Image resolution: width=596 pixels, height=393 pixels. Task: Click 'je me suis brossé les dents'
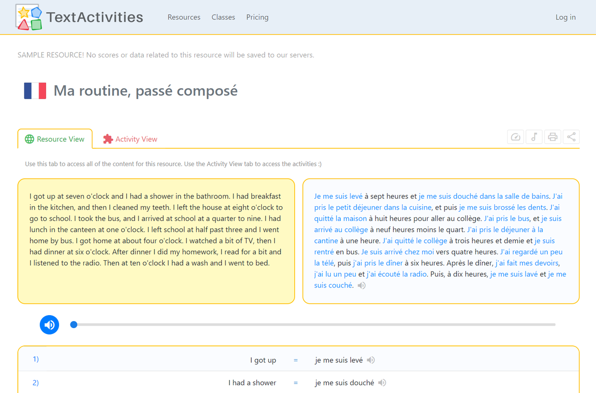tap(503, 207)
